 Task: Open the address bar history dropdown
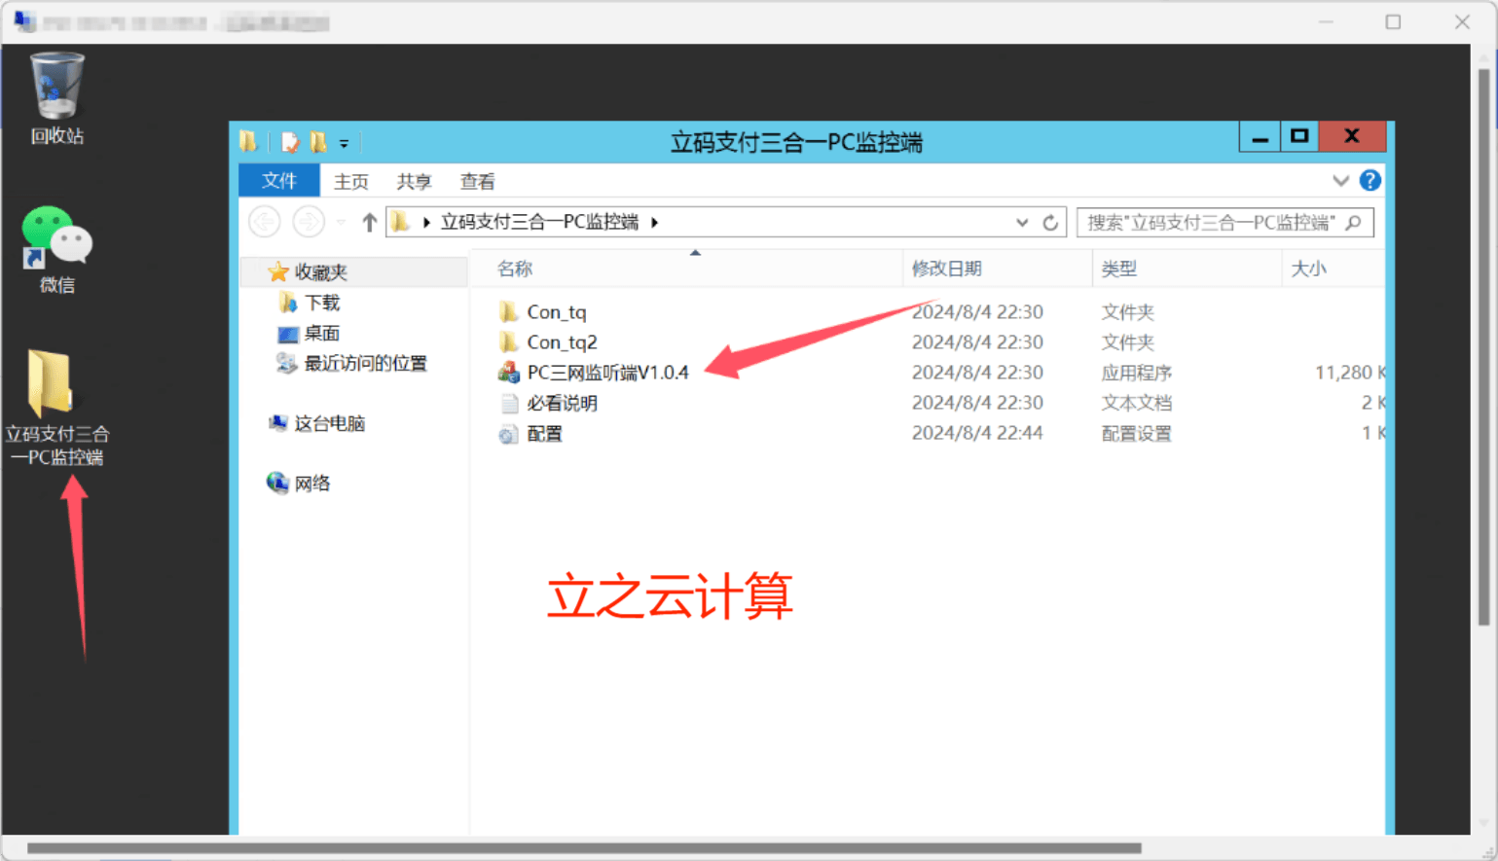1022,223
